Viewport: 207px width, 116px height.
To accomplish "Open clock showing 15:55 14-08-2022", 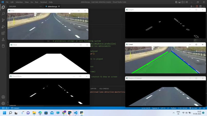I will click(x=197, y=113).
